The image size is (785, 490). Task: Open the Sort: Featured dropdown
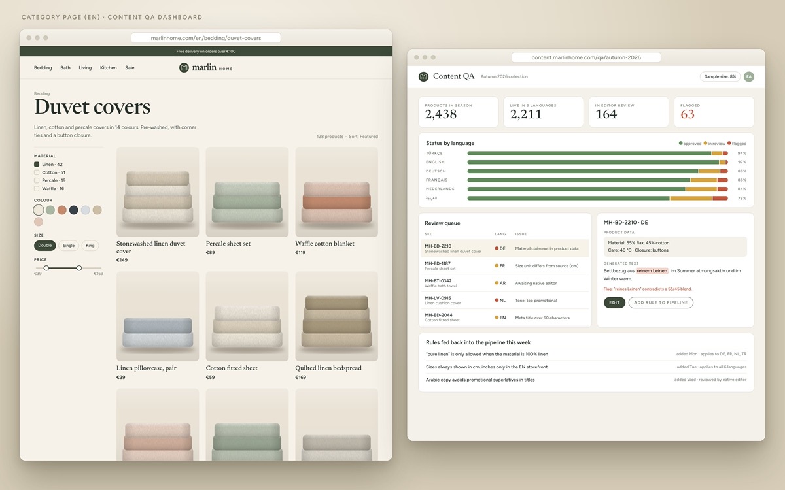pyautogui.click(x=364, y=137)
